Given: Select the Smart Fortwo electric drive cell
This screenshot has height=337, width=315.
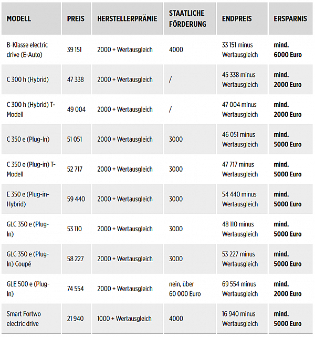Looking at the screenshot, I should coord(23,319).
